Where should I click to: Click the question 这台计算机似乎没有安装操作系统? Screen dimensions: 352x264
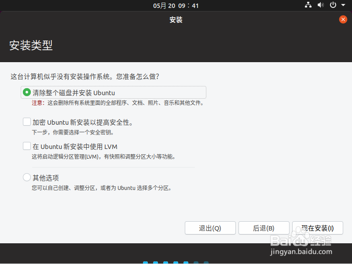[x=85, y=76]
